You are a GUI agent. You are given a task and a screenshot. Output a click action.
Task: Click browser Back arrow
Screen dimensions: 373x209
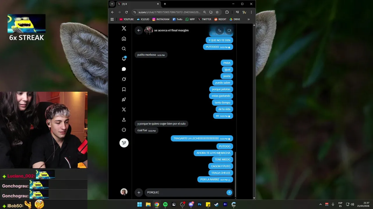coord(112,12)
